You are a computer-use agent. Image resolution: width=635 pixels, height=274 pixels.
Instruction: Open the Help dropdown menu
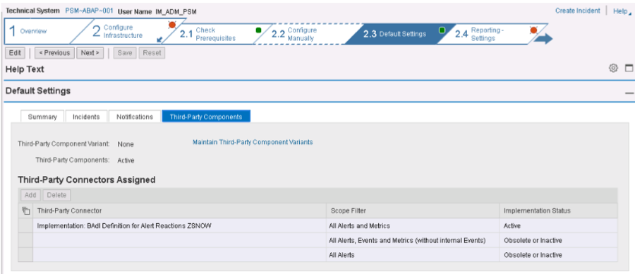coord(622,11)
